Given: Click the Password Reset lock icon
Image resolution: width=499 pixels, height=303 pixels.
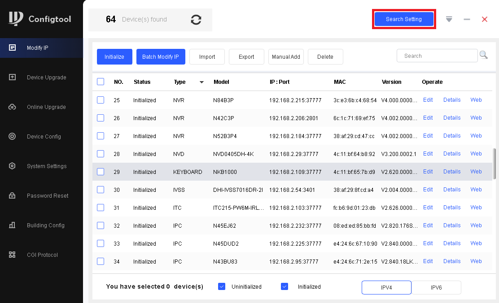Looking at the screenshot, I should pos(13,195).
